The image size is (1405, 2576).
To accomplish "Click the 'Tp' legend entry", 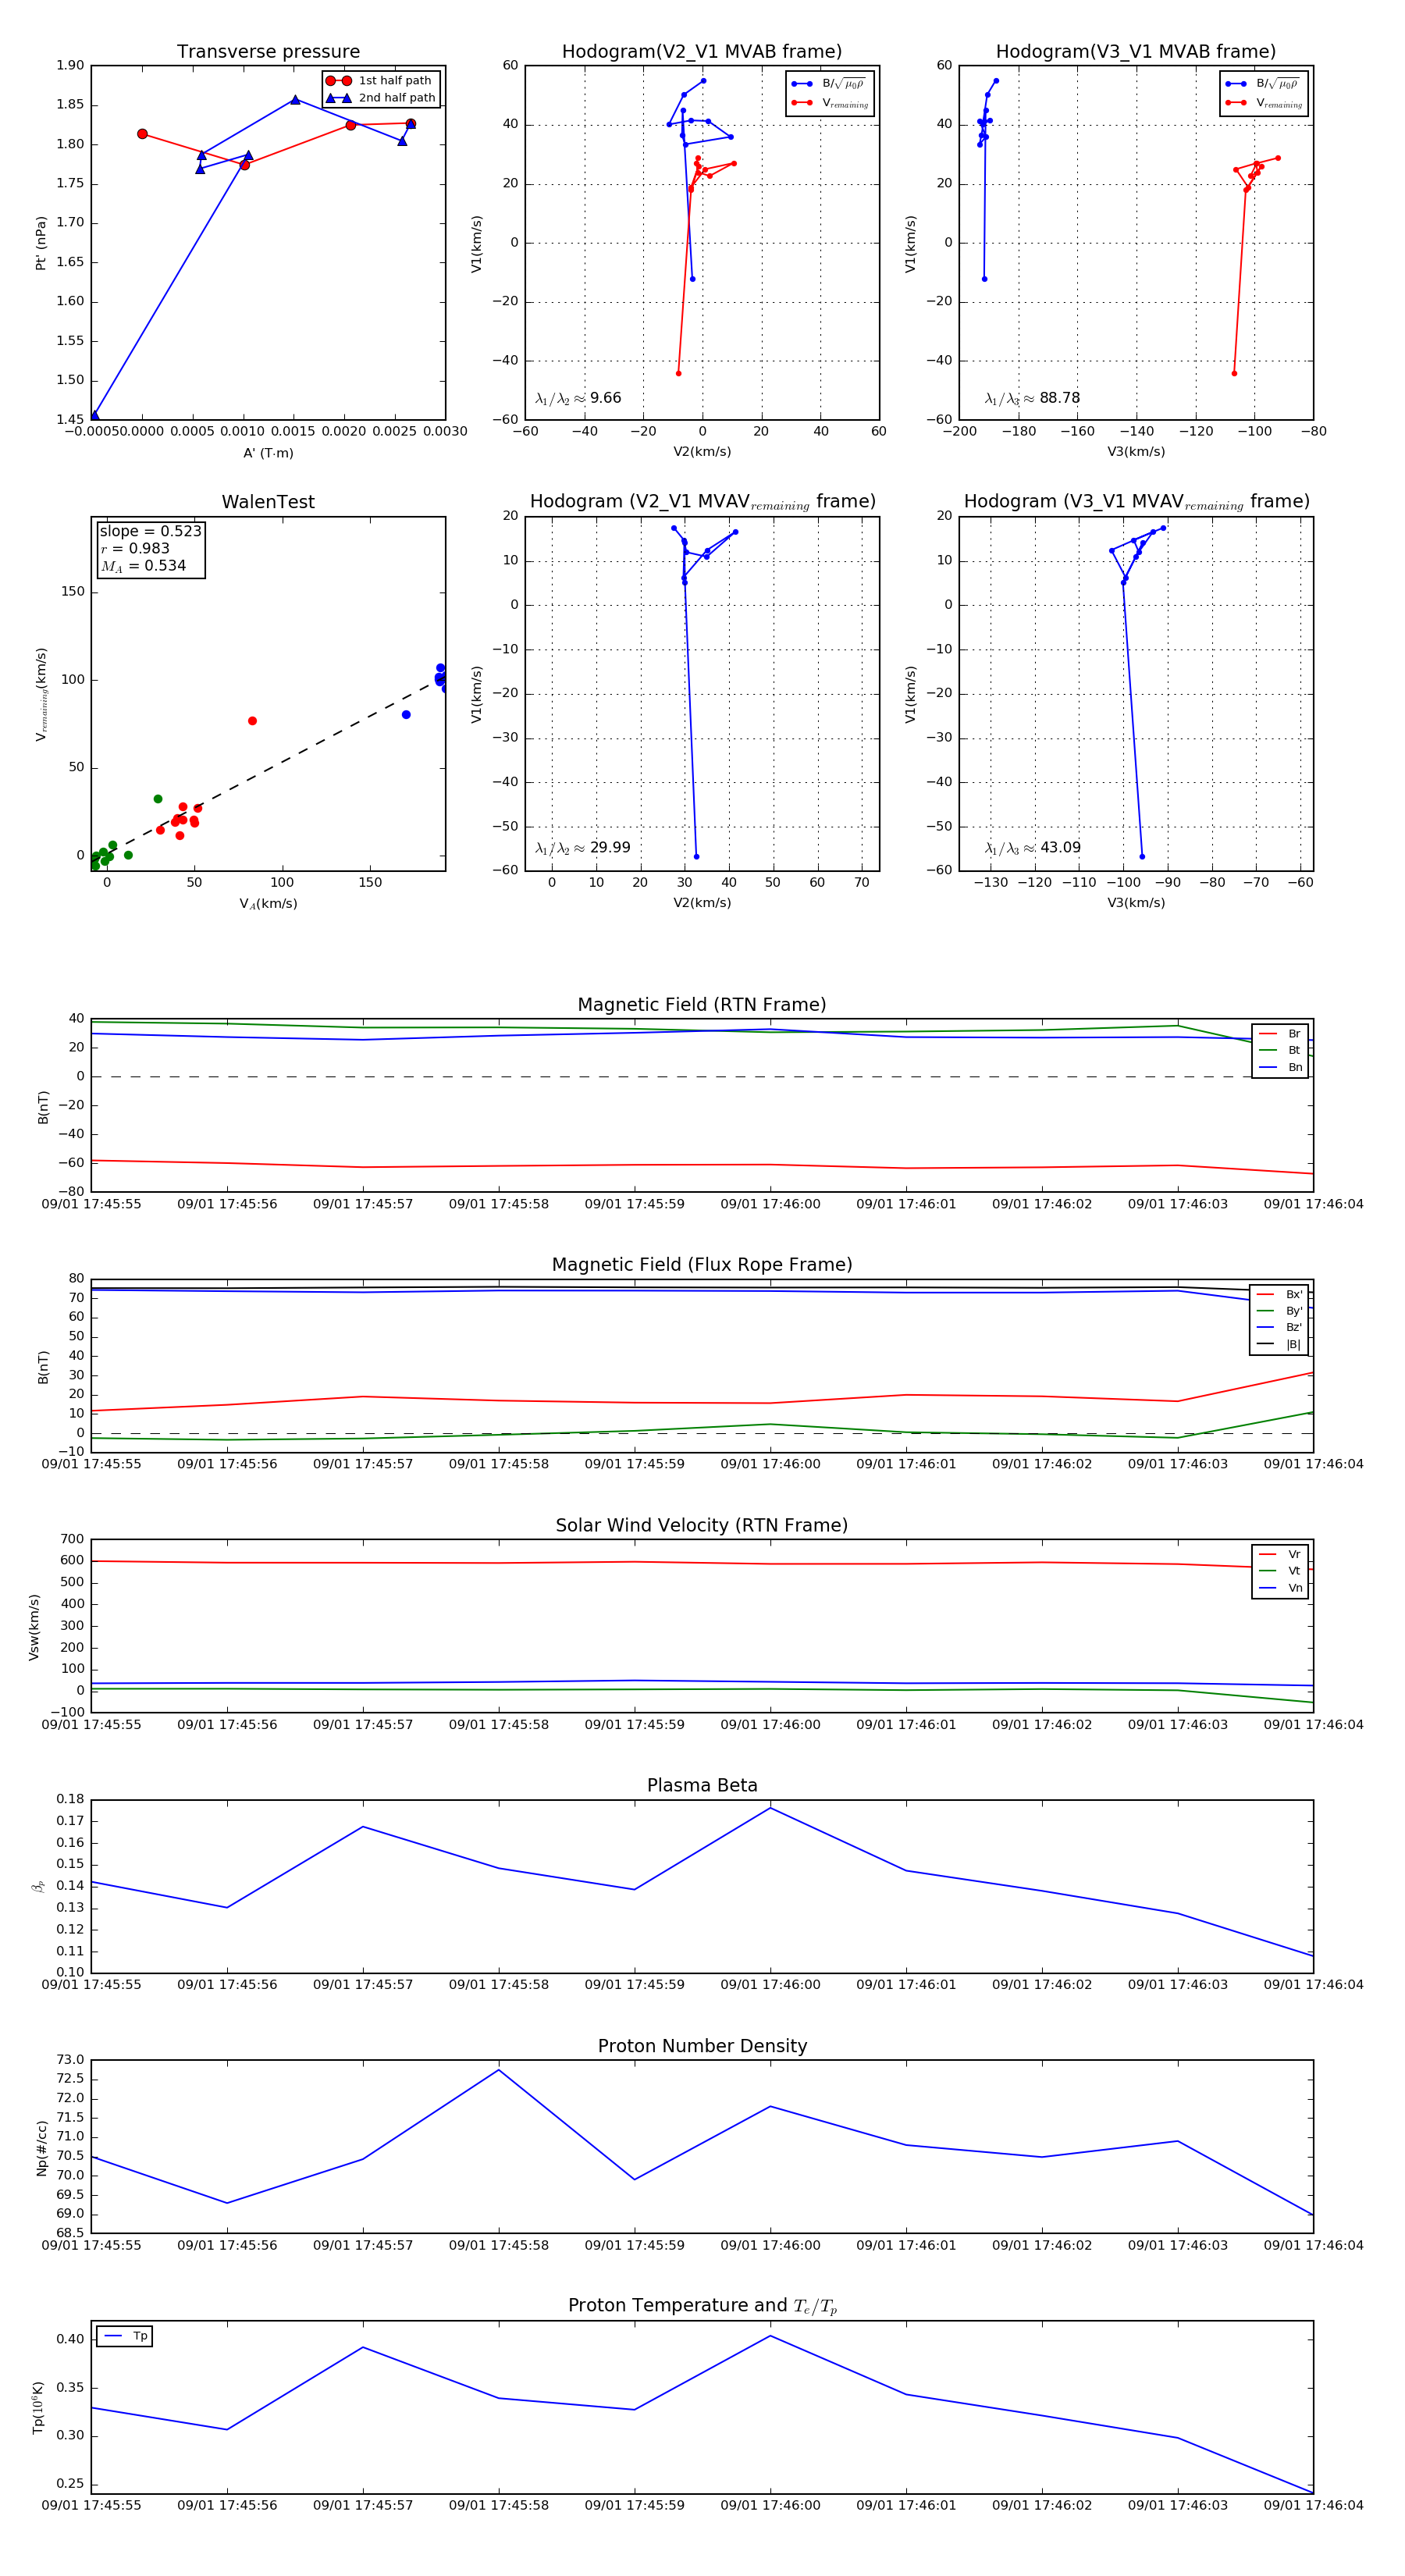I will click(x=125, y=2336).
